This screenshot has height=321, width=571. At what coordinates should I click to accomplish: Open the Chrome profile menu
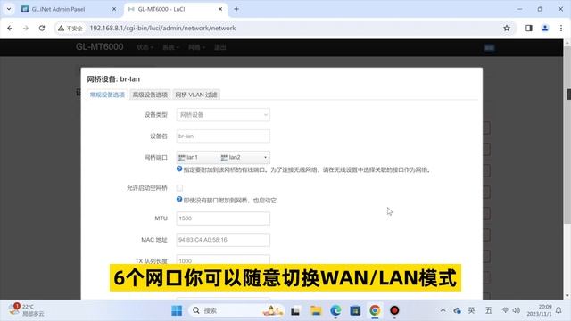tap(545, 28)
